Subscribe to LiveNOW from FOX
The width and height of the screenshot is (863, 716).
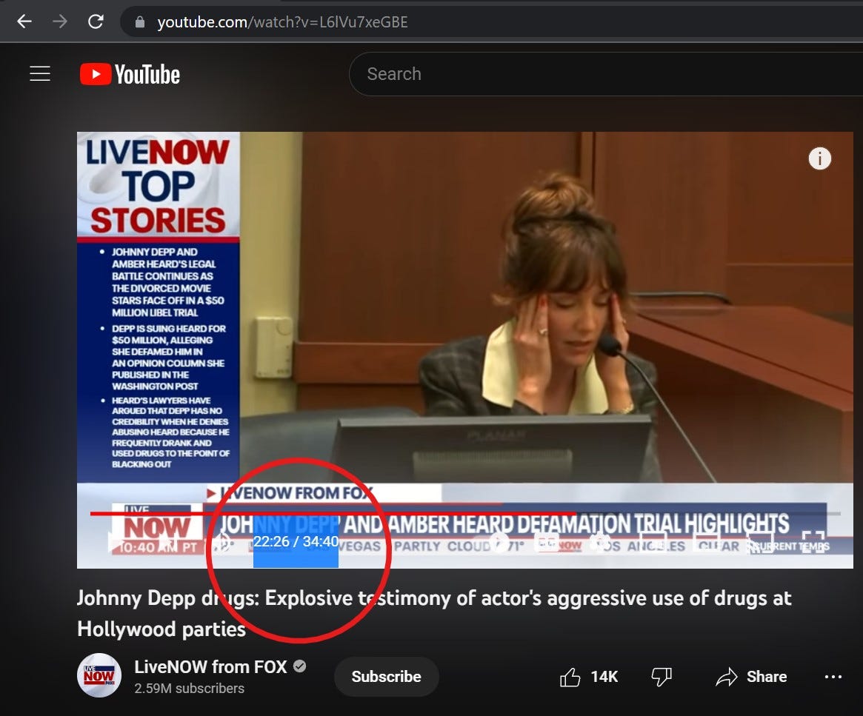(387, 677)
